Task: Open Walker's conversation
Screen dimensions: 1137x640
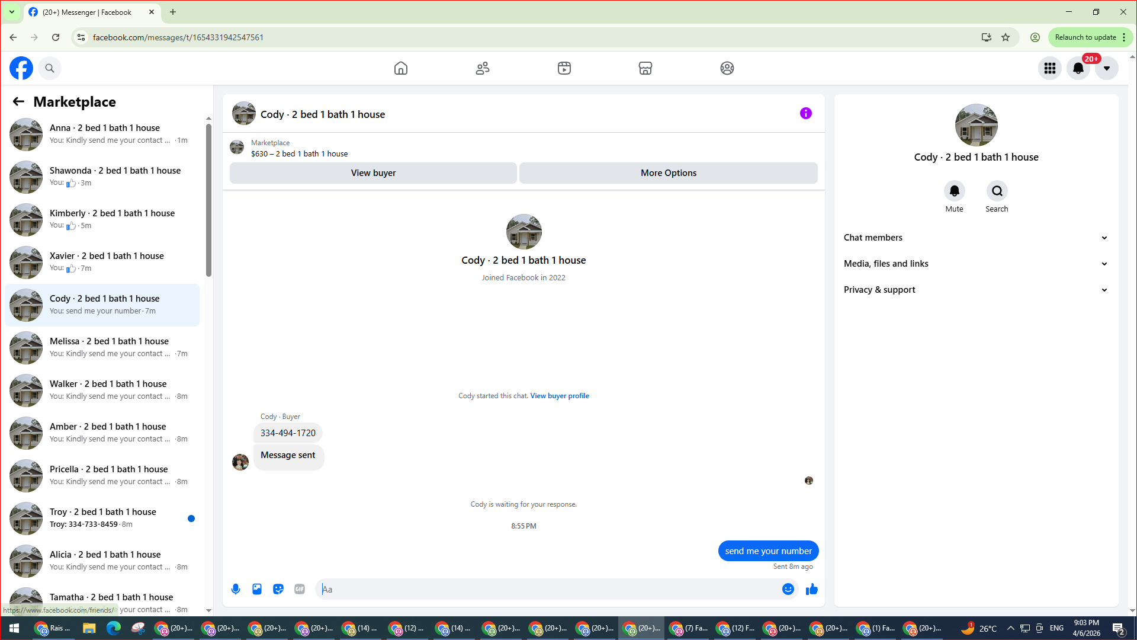Action: pos(102,391)
